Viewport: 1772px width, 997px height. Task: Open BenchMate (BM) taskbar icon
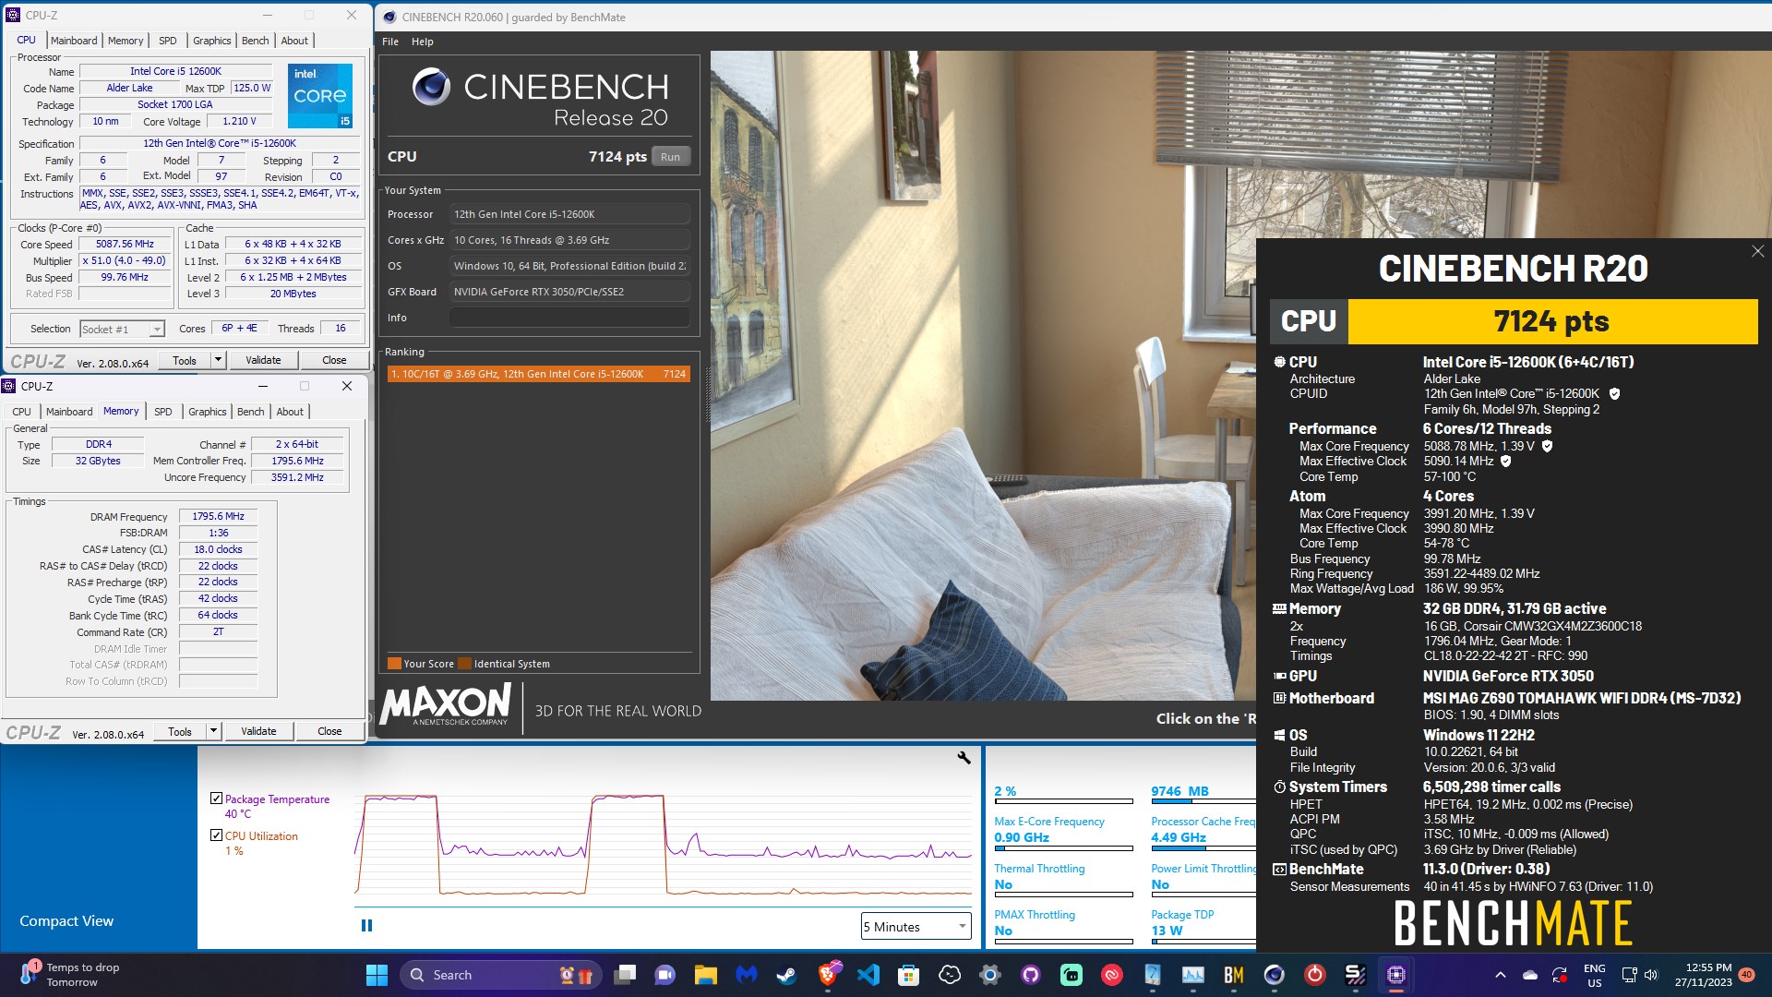click(1233, 975)
